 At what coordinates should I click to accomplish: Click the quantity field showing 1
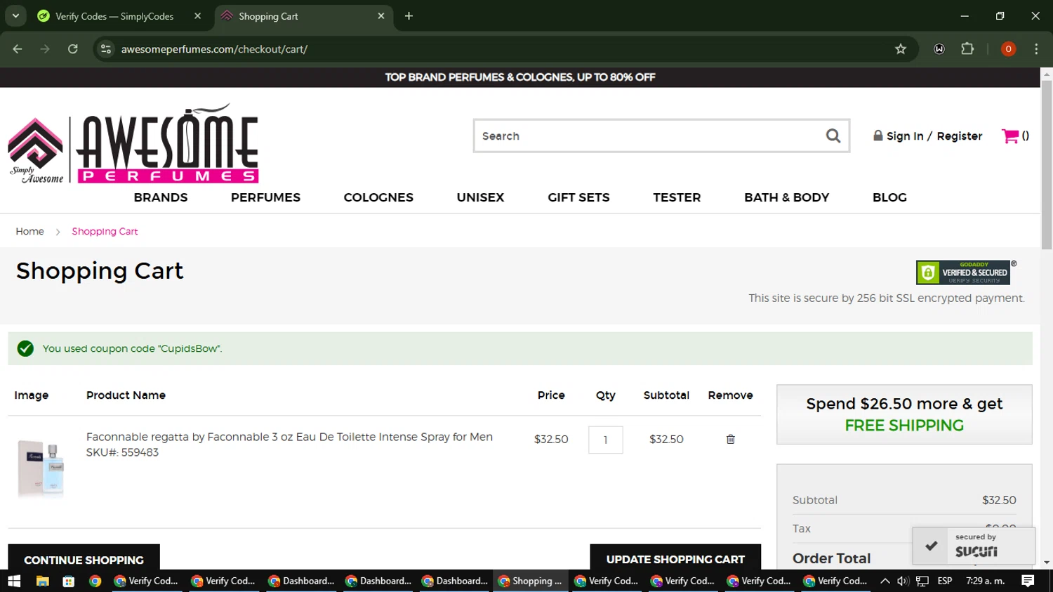pyautogui.click(x=605, y=440)
